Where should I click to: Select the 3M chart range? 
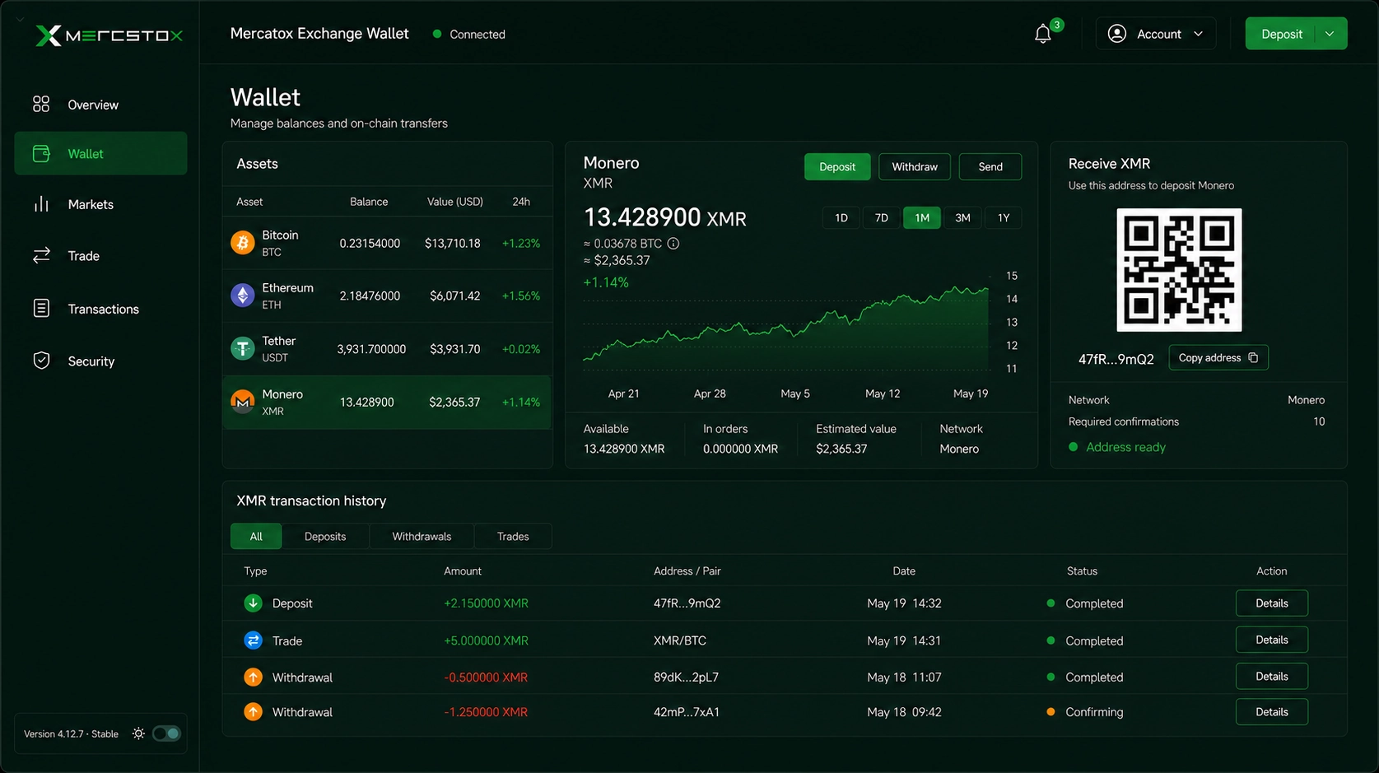coord(962,217)
